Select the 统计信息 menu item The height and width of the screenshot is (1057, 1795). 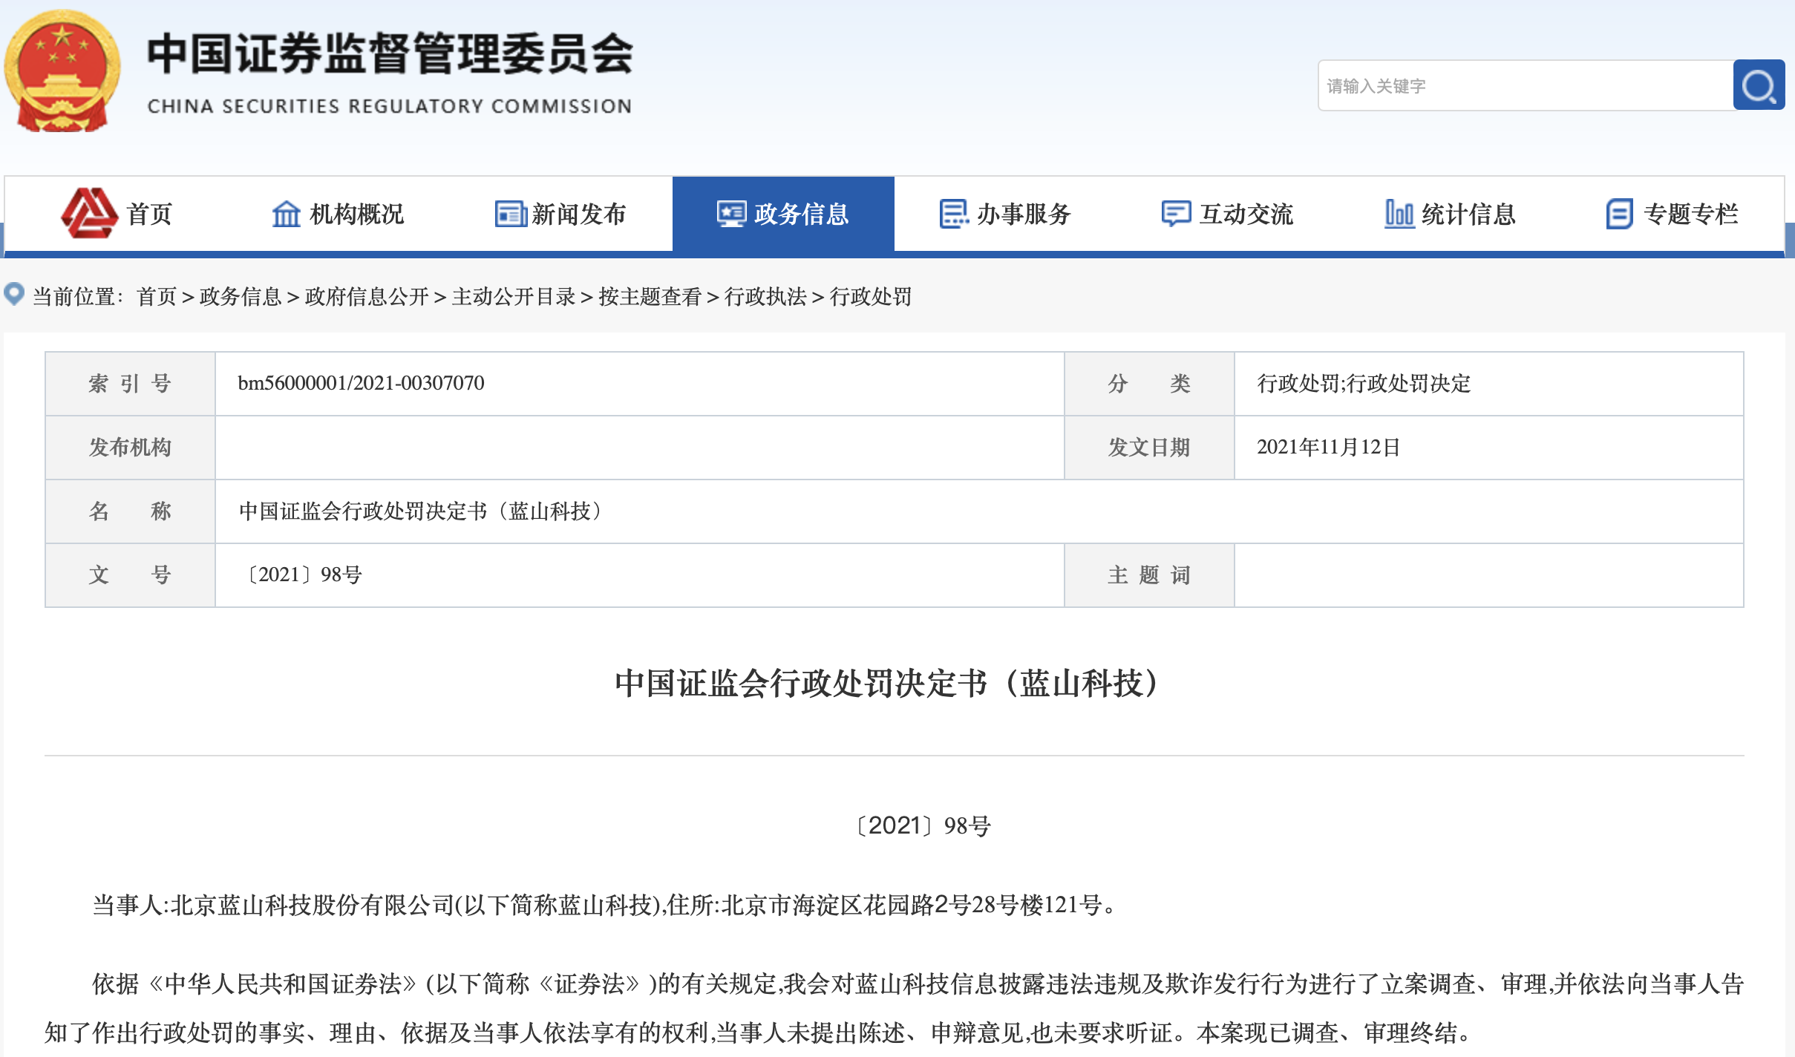click(x=1468, y=214)
